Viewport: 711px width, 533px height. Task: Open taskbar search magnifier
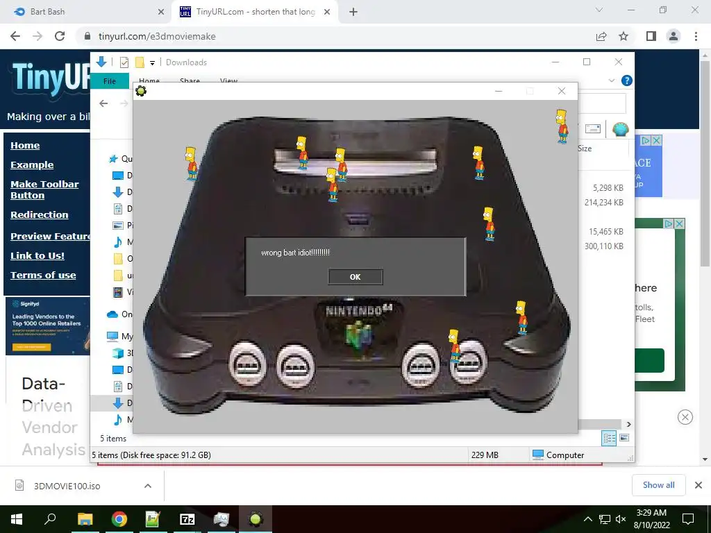pyautogui.click(x=50, y=519)
